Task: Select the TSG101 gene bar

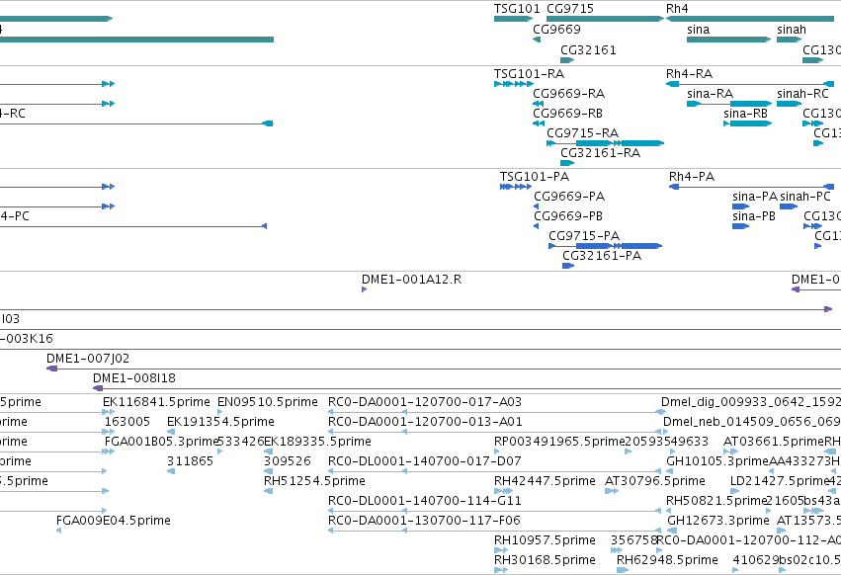Action: point(513,19)
